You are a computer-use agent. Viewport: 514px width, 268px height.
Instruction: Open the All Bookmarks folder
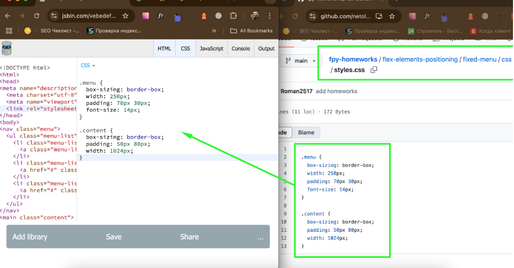click(251, 31)
